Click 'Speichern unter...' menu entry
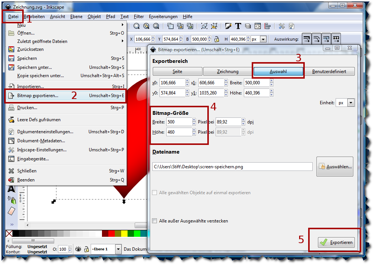 (x=35, y=67)
